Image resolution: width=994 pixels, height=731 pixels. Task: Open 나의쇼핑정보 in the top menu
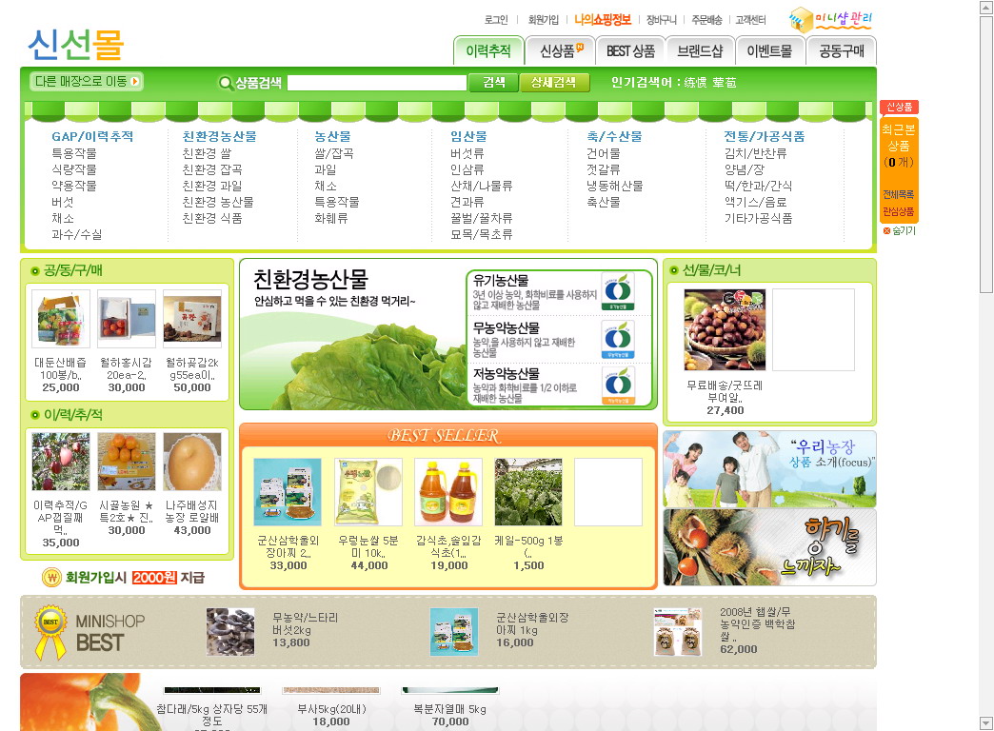(603, 20)
